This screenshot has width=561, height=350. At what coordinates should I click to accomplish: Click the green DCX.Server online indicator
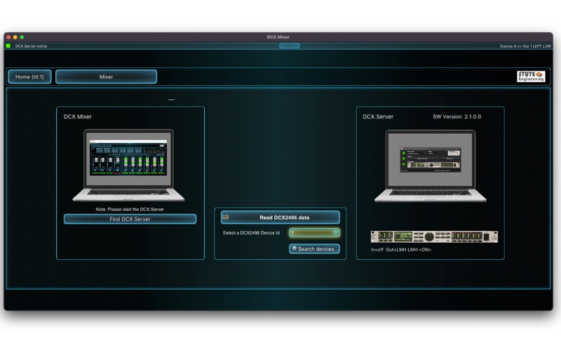[8, 46]
